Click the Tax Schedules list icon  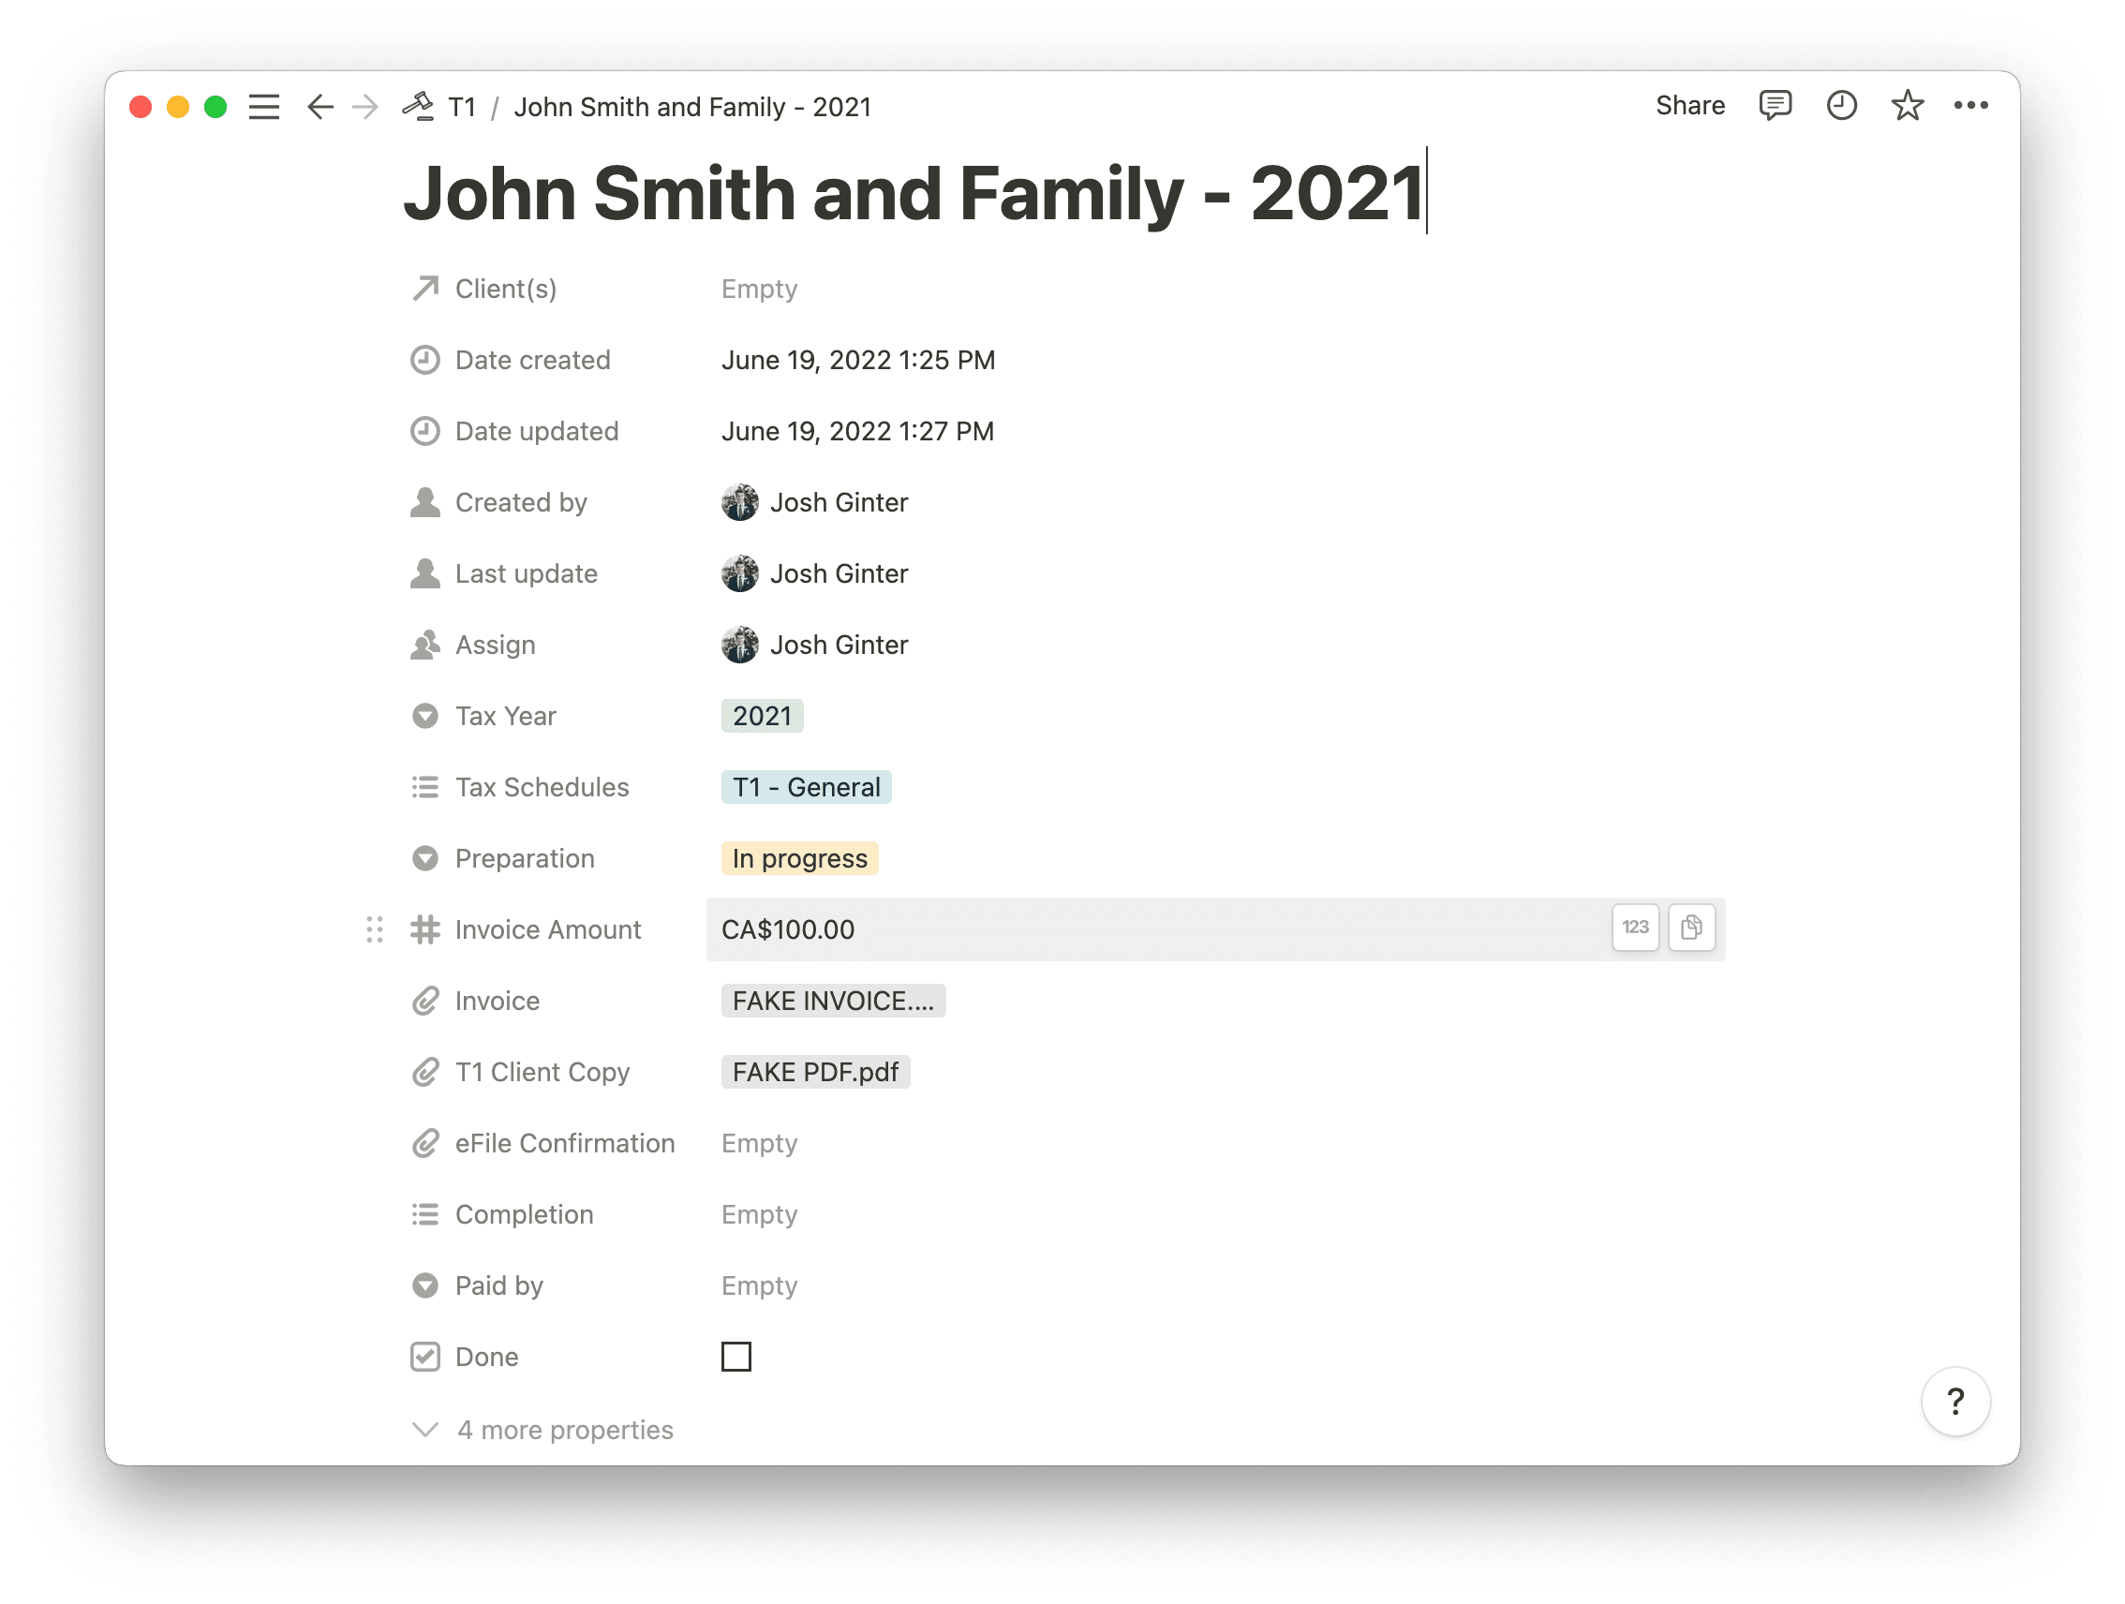[x=425, y=787]
